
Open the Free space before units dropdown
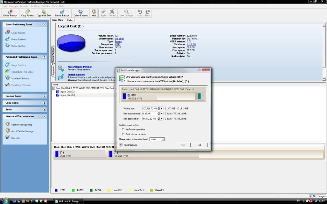point(162,113)
